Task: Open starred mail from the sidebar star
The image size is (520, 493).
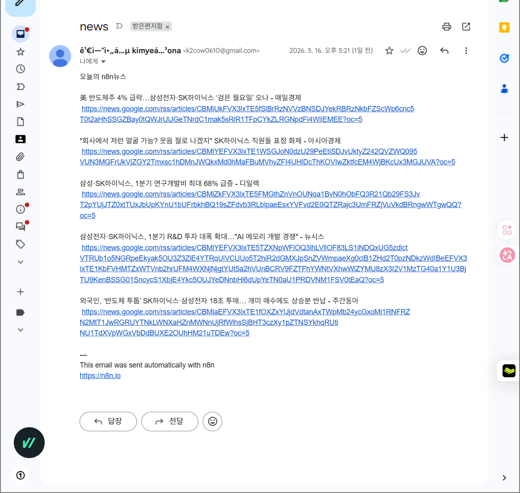Action: click(x=21, y=52)
